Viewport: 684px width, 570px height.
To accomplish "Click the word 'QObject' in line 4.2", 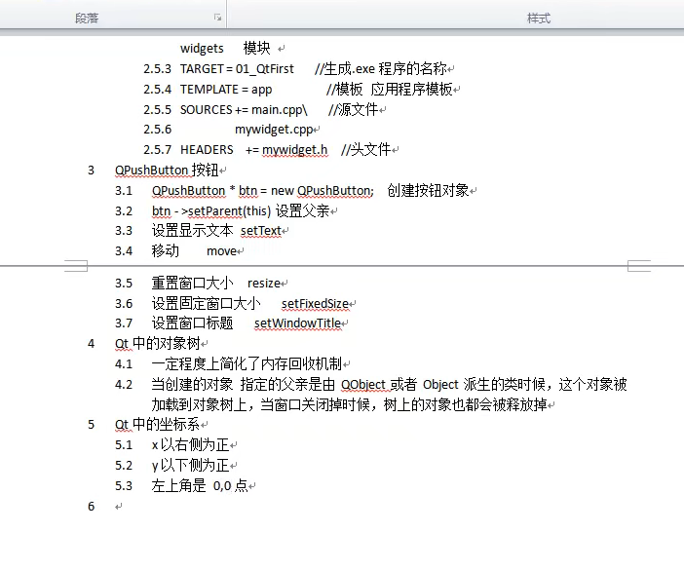I will 363,385.
